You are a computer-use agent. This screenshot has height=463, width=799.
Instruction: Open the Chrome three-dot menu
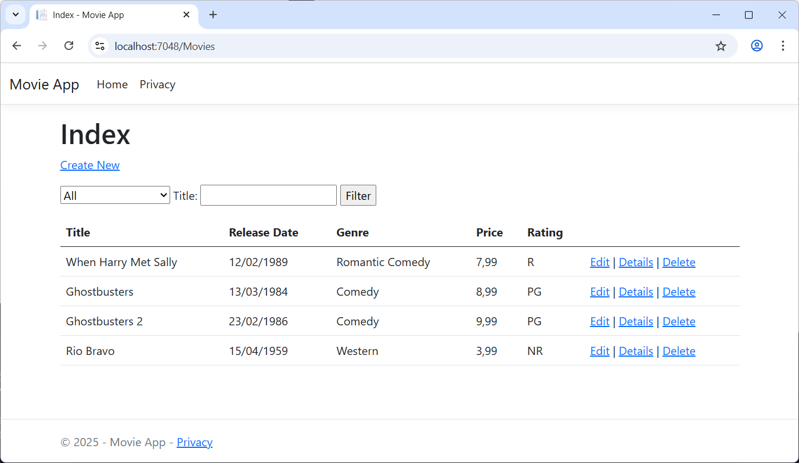[783, 45]
